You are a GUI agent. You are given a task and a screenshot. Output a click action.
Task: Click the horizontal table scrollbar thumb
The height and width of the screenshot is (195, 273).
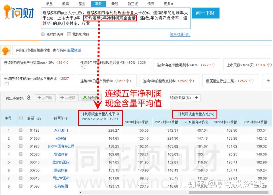229,192
